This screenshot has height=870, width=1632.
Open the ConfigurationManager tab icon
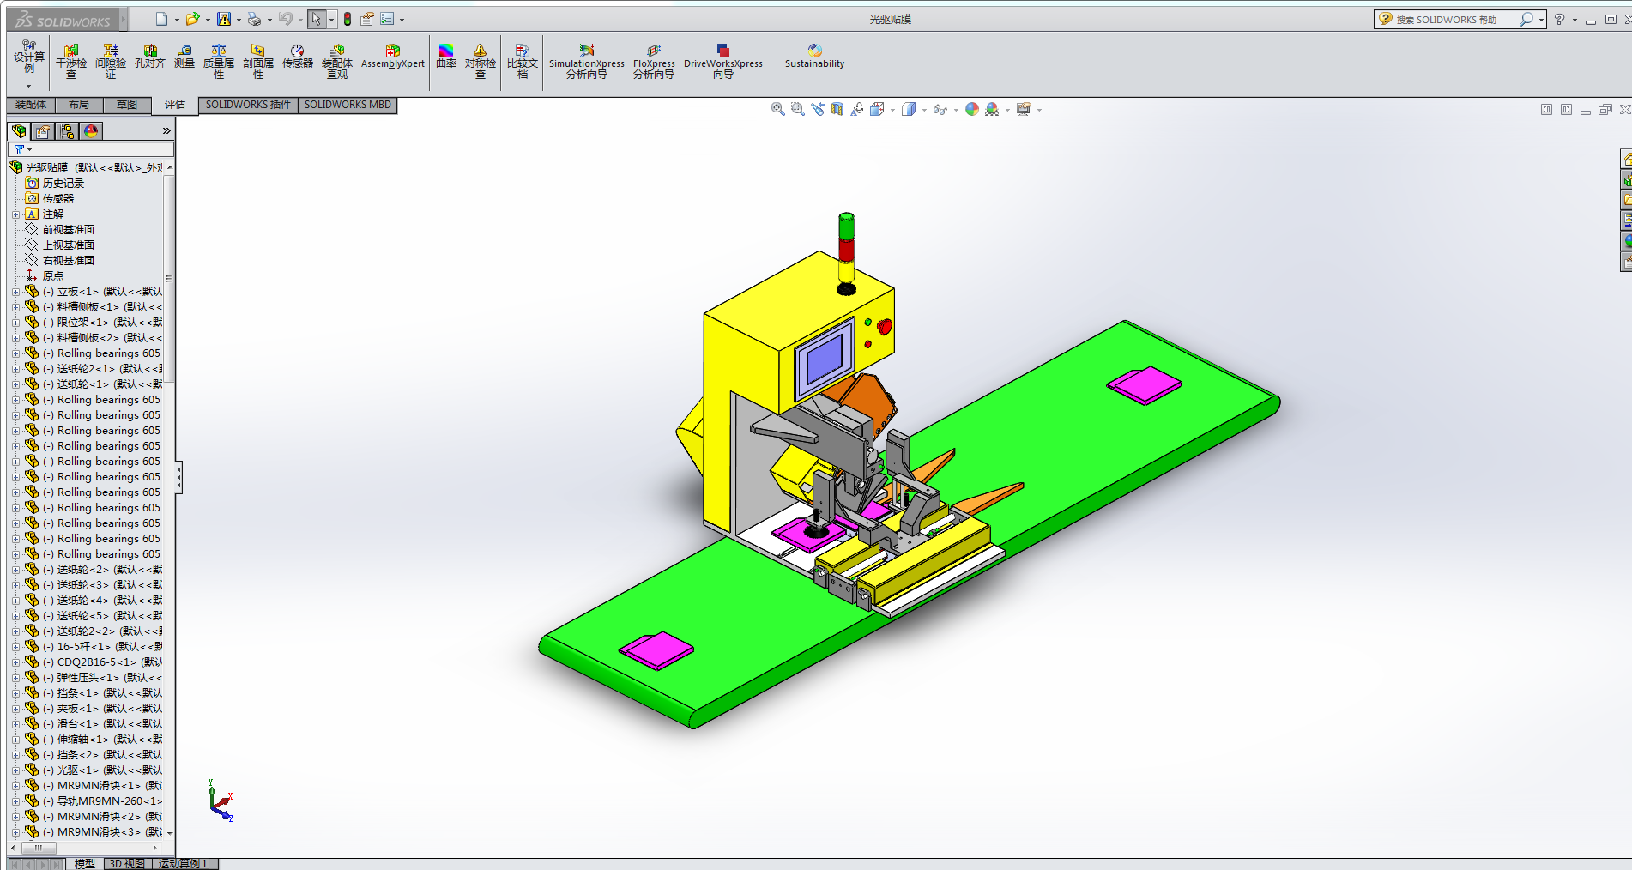(67, 131)
